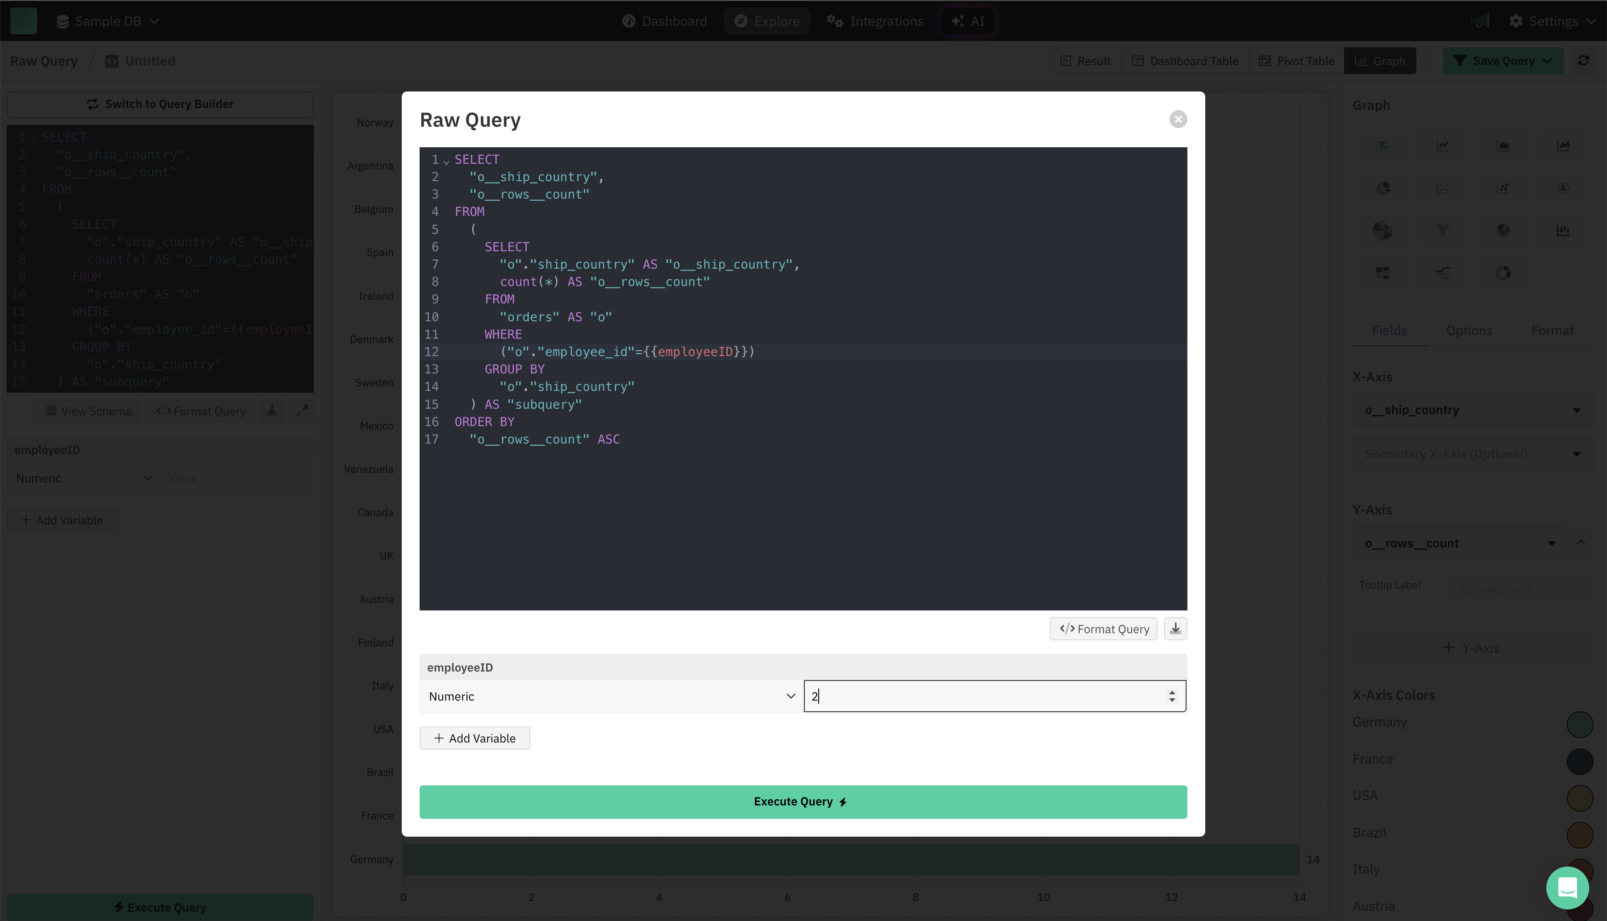Open the Options tab in Graph panel

point(1469,330)
